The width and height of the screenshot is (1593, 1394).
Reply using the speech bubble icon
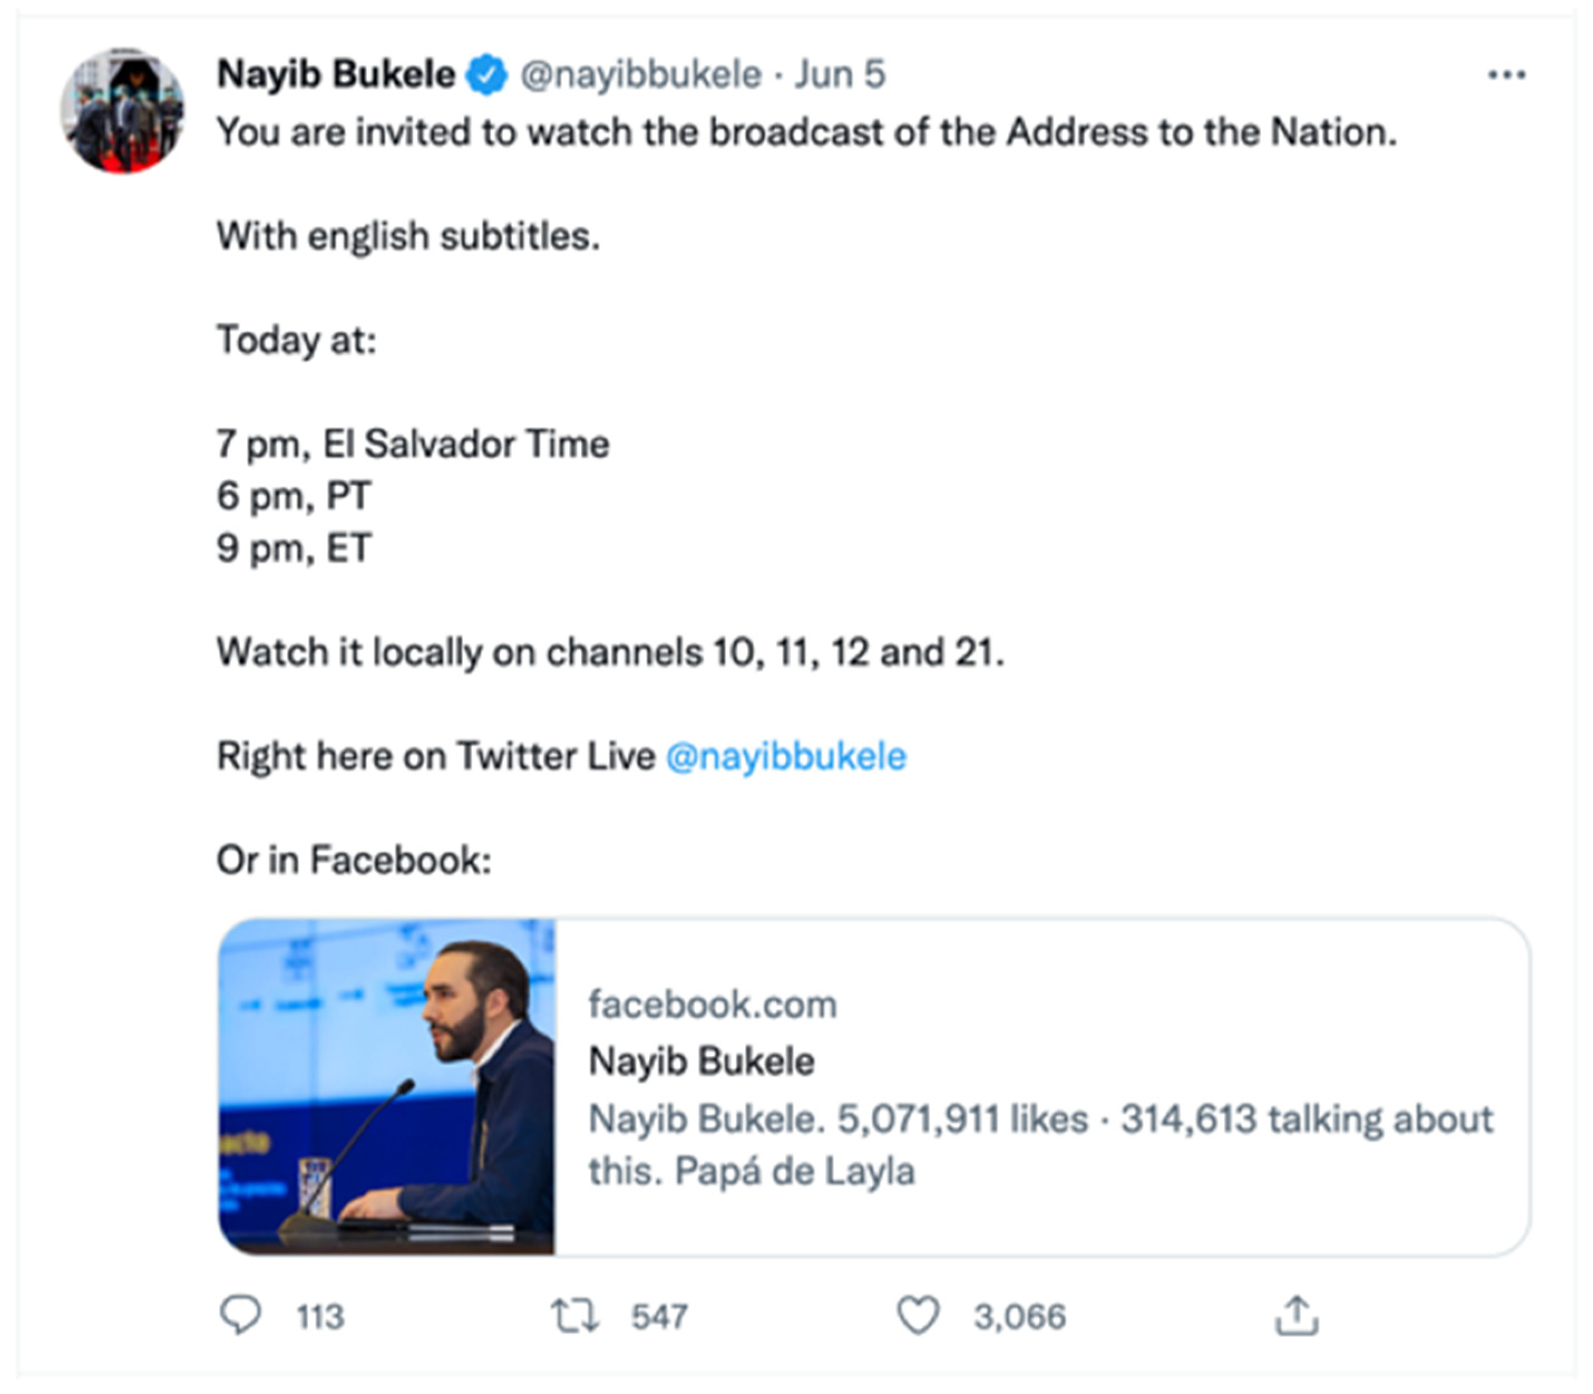240,1315
